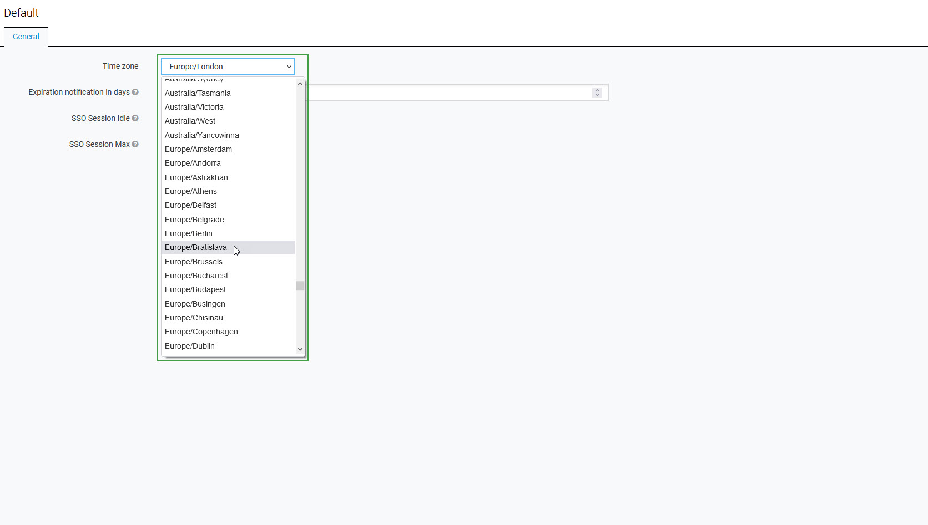Viewport: 928px width, 525px height.
Task: Click the number spinner on expiration field
Action: pyautogui.click(x=597, y=93)
